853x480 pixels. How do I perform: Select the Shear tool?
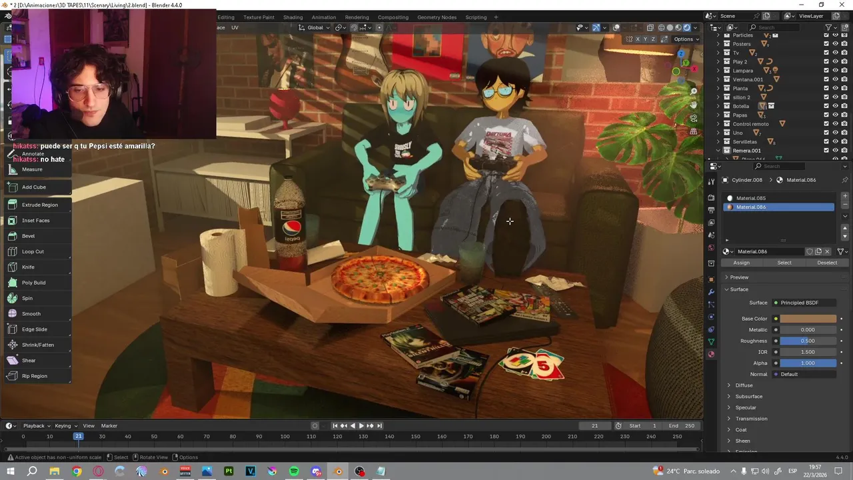[x=37, y=361]
